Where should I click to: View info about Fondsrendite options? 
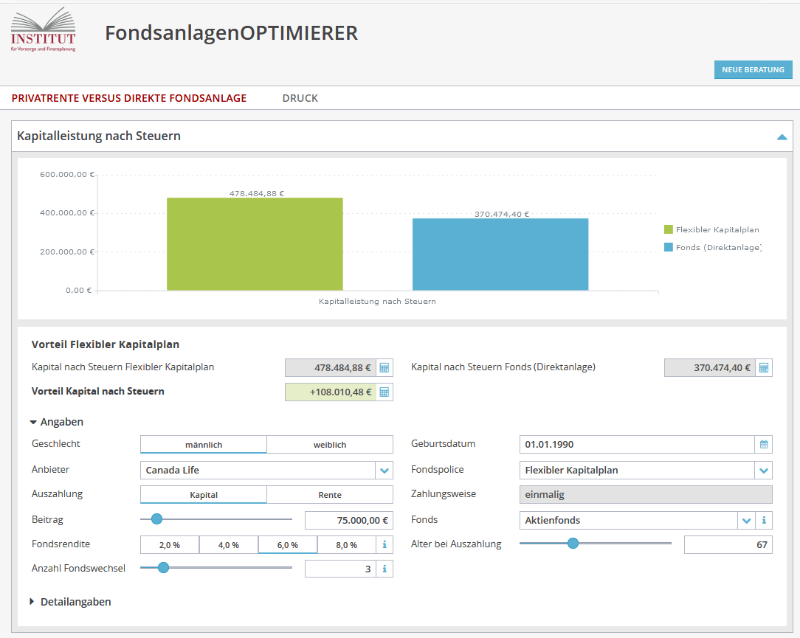pyautogui.click(x=385, y=544)
